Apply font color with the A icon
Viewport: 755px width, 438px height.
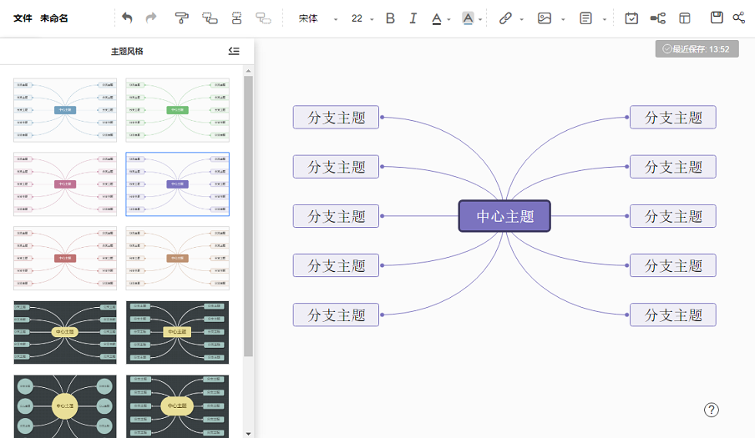pyautogui.click(x=436, y=18)
